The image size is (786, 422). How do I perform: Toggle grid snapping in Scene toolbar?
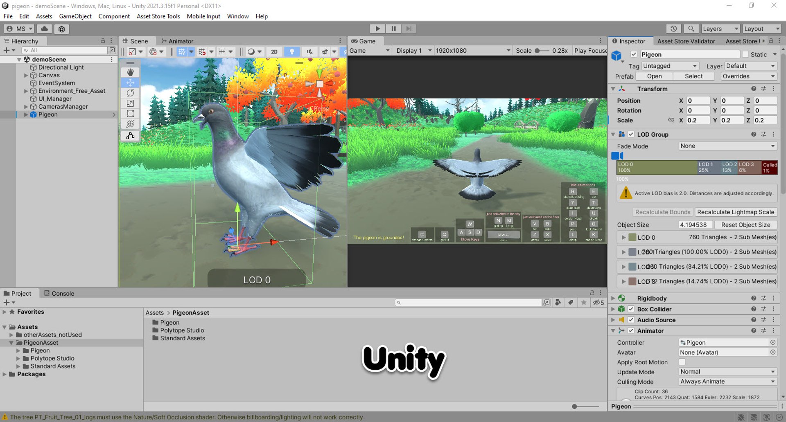[182, 52]
